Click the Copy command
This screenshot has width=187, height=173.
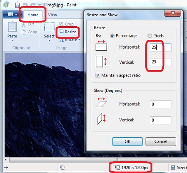tap(29, 32)
